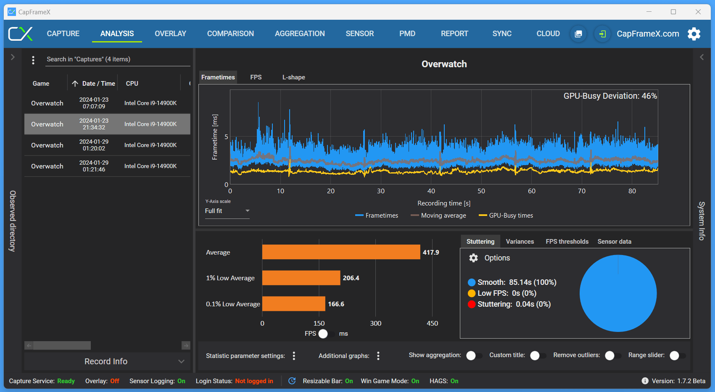The height and width of the screenshot is (392, 715).
Task: Select the Frametimes graph tab
Action: pos(218,77)
